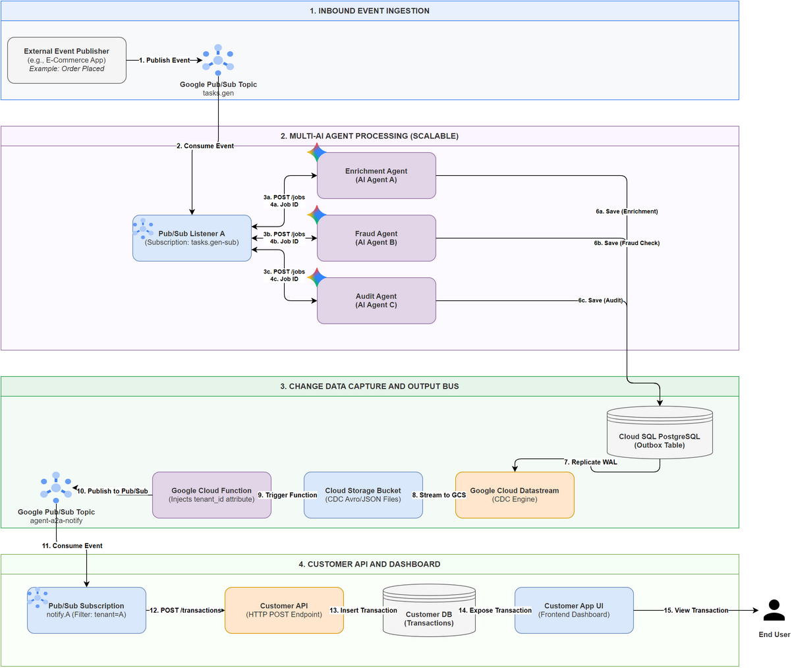Click the '2. Consume Event' edge label
792x668 pixels.
pos(205,146)
